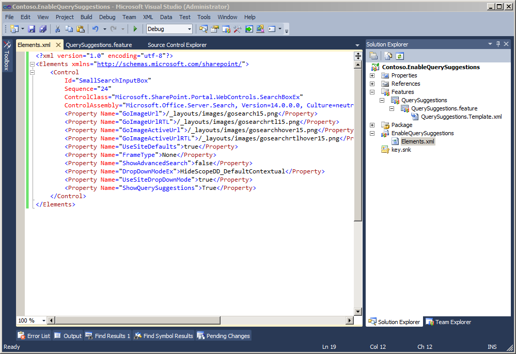Click the window-with-people icon left of hammer icon

(x=226, y=29)
